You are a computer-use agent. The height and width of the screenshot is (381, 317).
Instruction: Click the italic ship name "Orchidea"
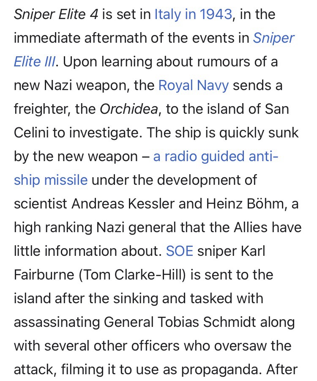click(x=128, y=109)
